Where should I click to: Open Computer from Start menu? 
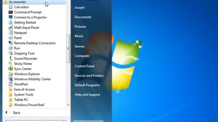click(x=82, y=56)
